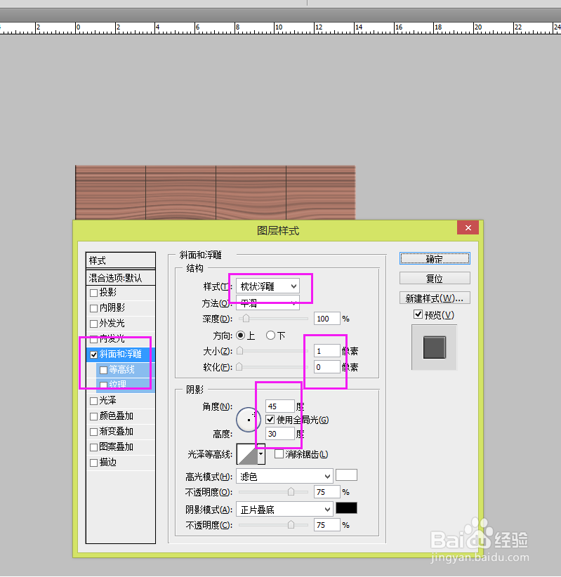
Task: Click the 深度 value field
Action: click(326, 319)
